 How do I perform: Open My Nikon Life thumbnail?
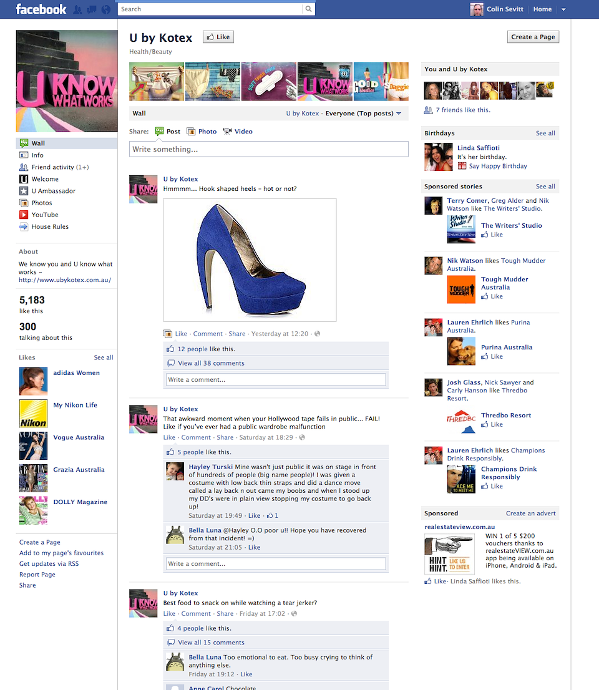(34, 414)
